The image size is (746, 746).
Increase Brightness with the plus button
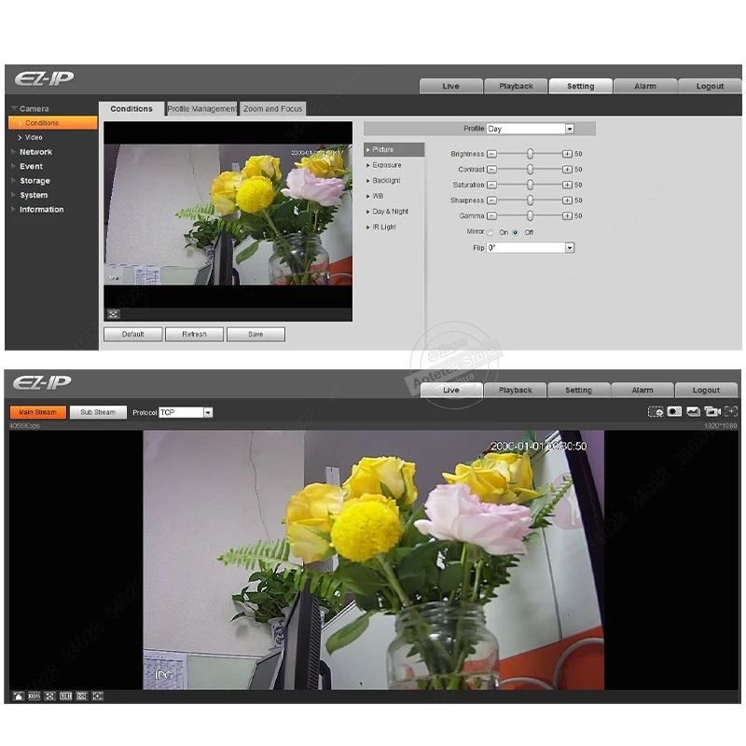567,154
